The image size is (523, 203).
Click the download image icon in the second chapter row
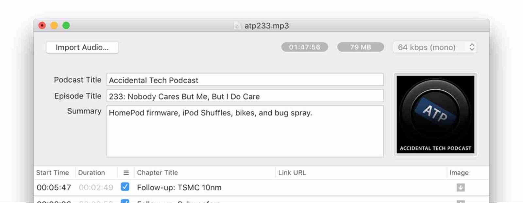click(461, 201)
